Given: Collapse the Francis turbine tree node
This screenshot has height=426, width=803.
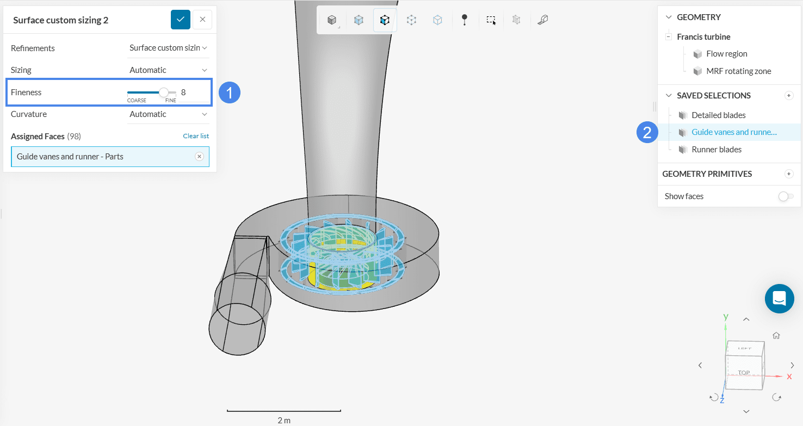Looking at the screenshot, I should (668, 37).
